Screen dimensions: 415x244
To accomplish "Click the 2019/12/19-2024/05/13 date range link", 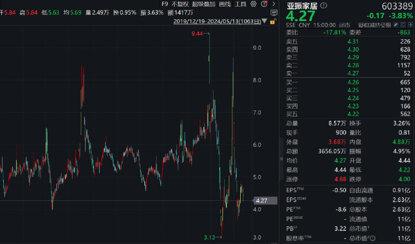I will click(217, 22).
